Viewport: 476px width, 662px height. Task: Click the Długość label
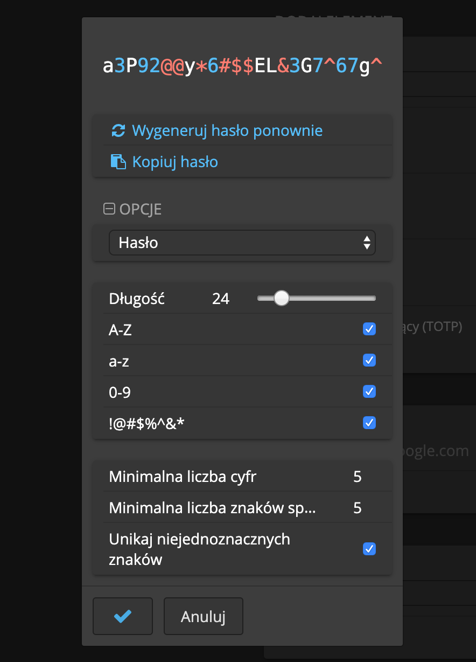click(x=137, y=298)
